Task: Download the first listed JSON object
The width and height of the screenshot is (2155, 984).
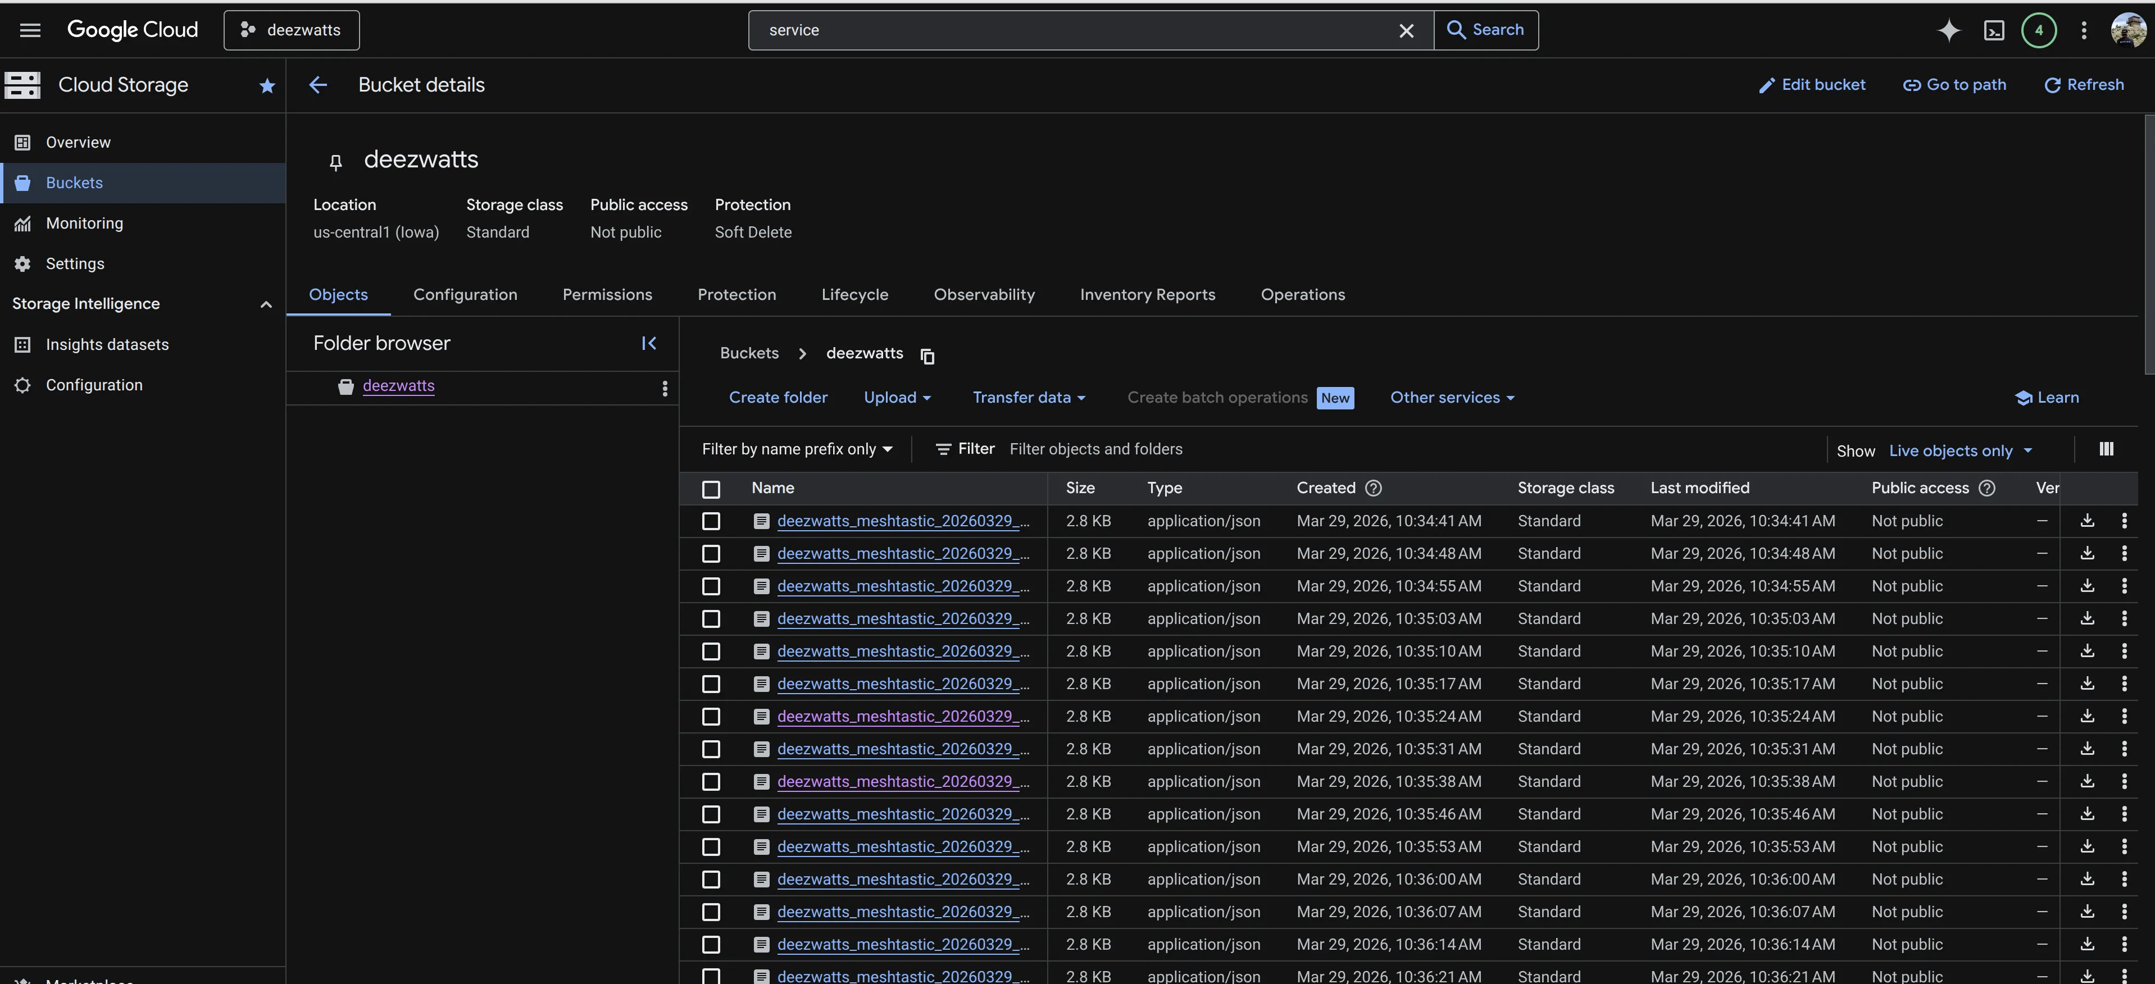Action: point(2086,521)
